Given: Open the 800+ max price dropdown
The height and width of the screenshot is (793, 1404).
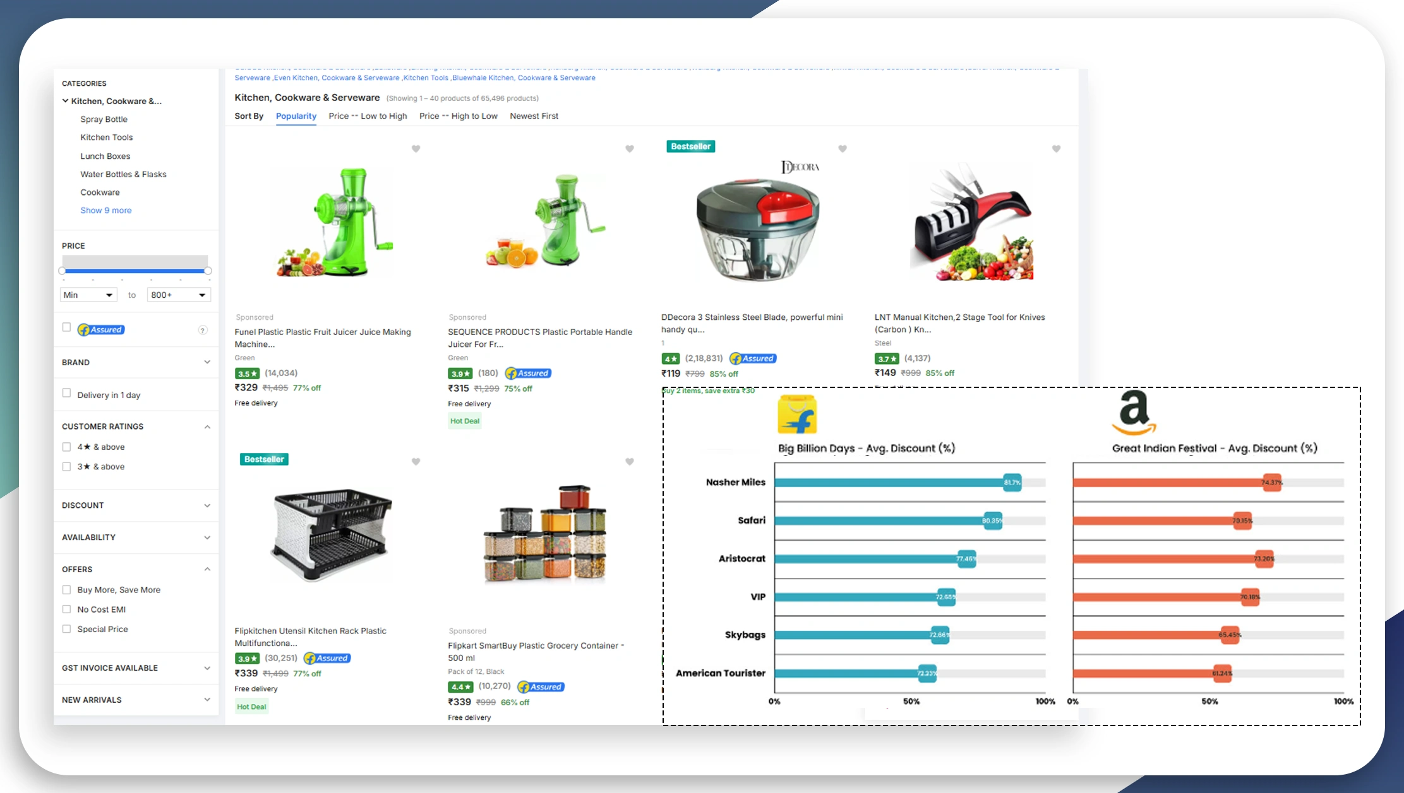Looking at the screenshot, I should click(179, 295).
